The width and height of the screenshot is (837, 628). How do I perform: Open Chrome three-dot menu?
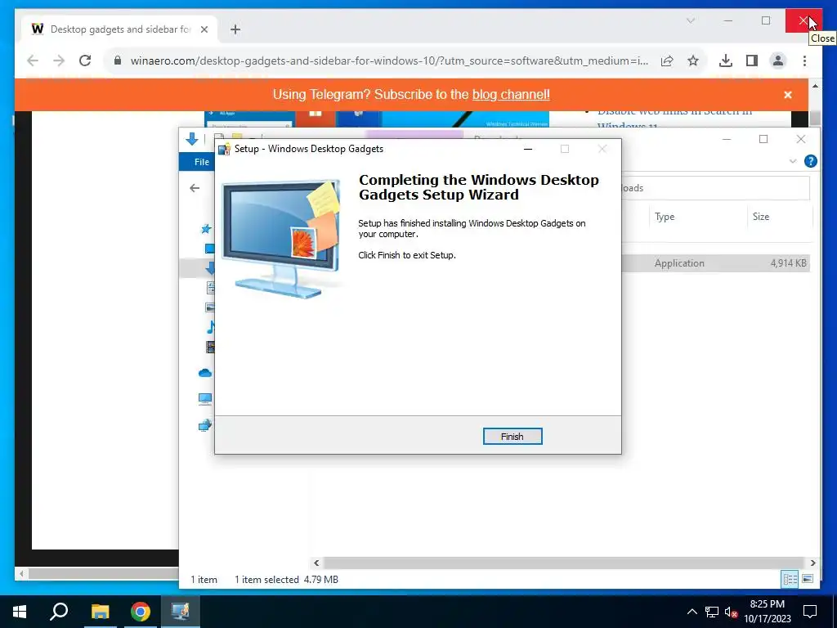tap(804, 61)
